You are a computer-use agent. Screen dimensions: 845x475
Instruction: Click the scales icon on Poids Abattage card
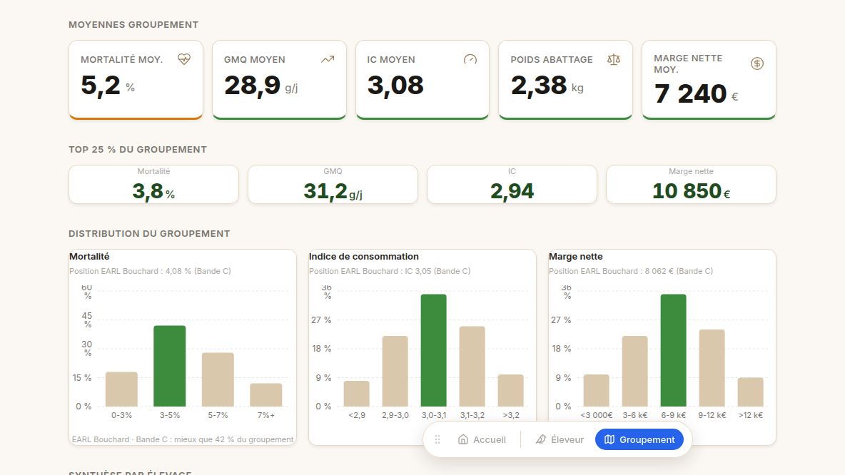pos(614,59)
